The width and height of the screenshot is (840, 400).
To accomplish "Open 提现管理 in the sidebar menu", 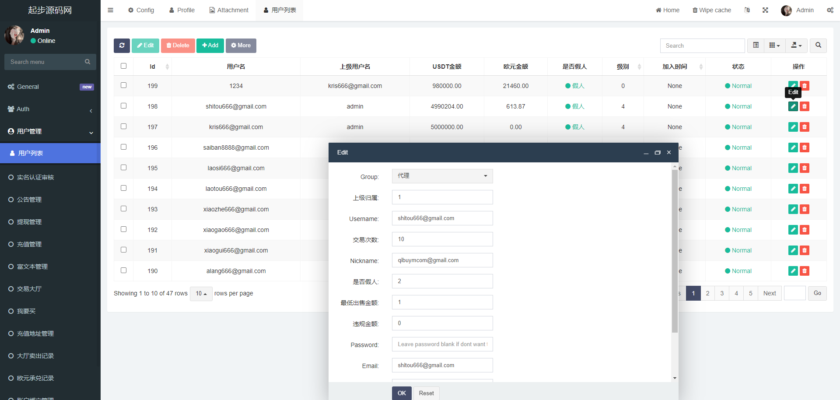I will point(29,222).
